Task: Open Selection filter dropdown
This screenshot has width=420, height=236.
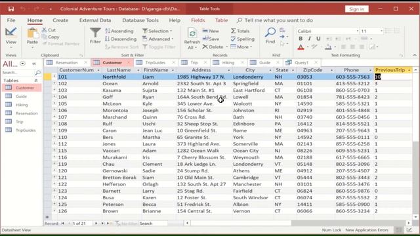Action: pos(157,31)
